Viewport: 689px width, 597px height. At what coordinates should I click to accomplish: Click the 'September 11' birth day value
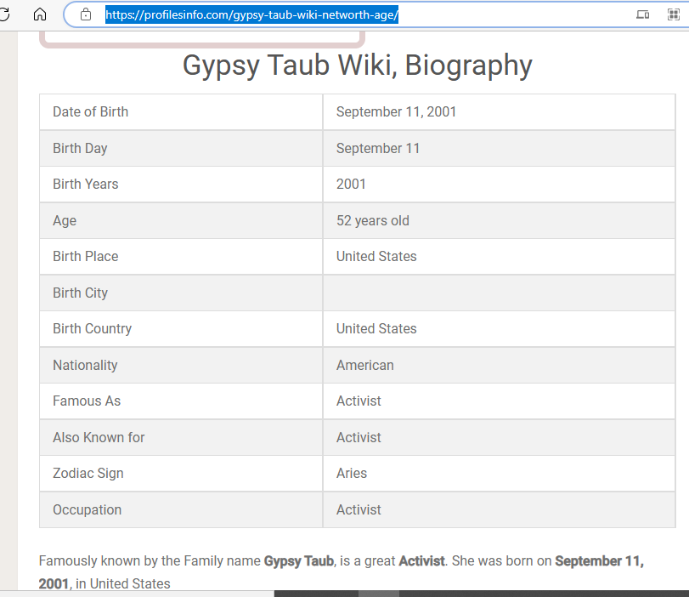pos(378,148)
